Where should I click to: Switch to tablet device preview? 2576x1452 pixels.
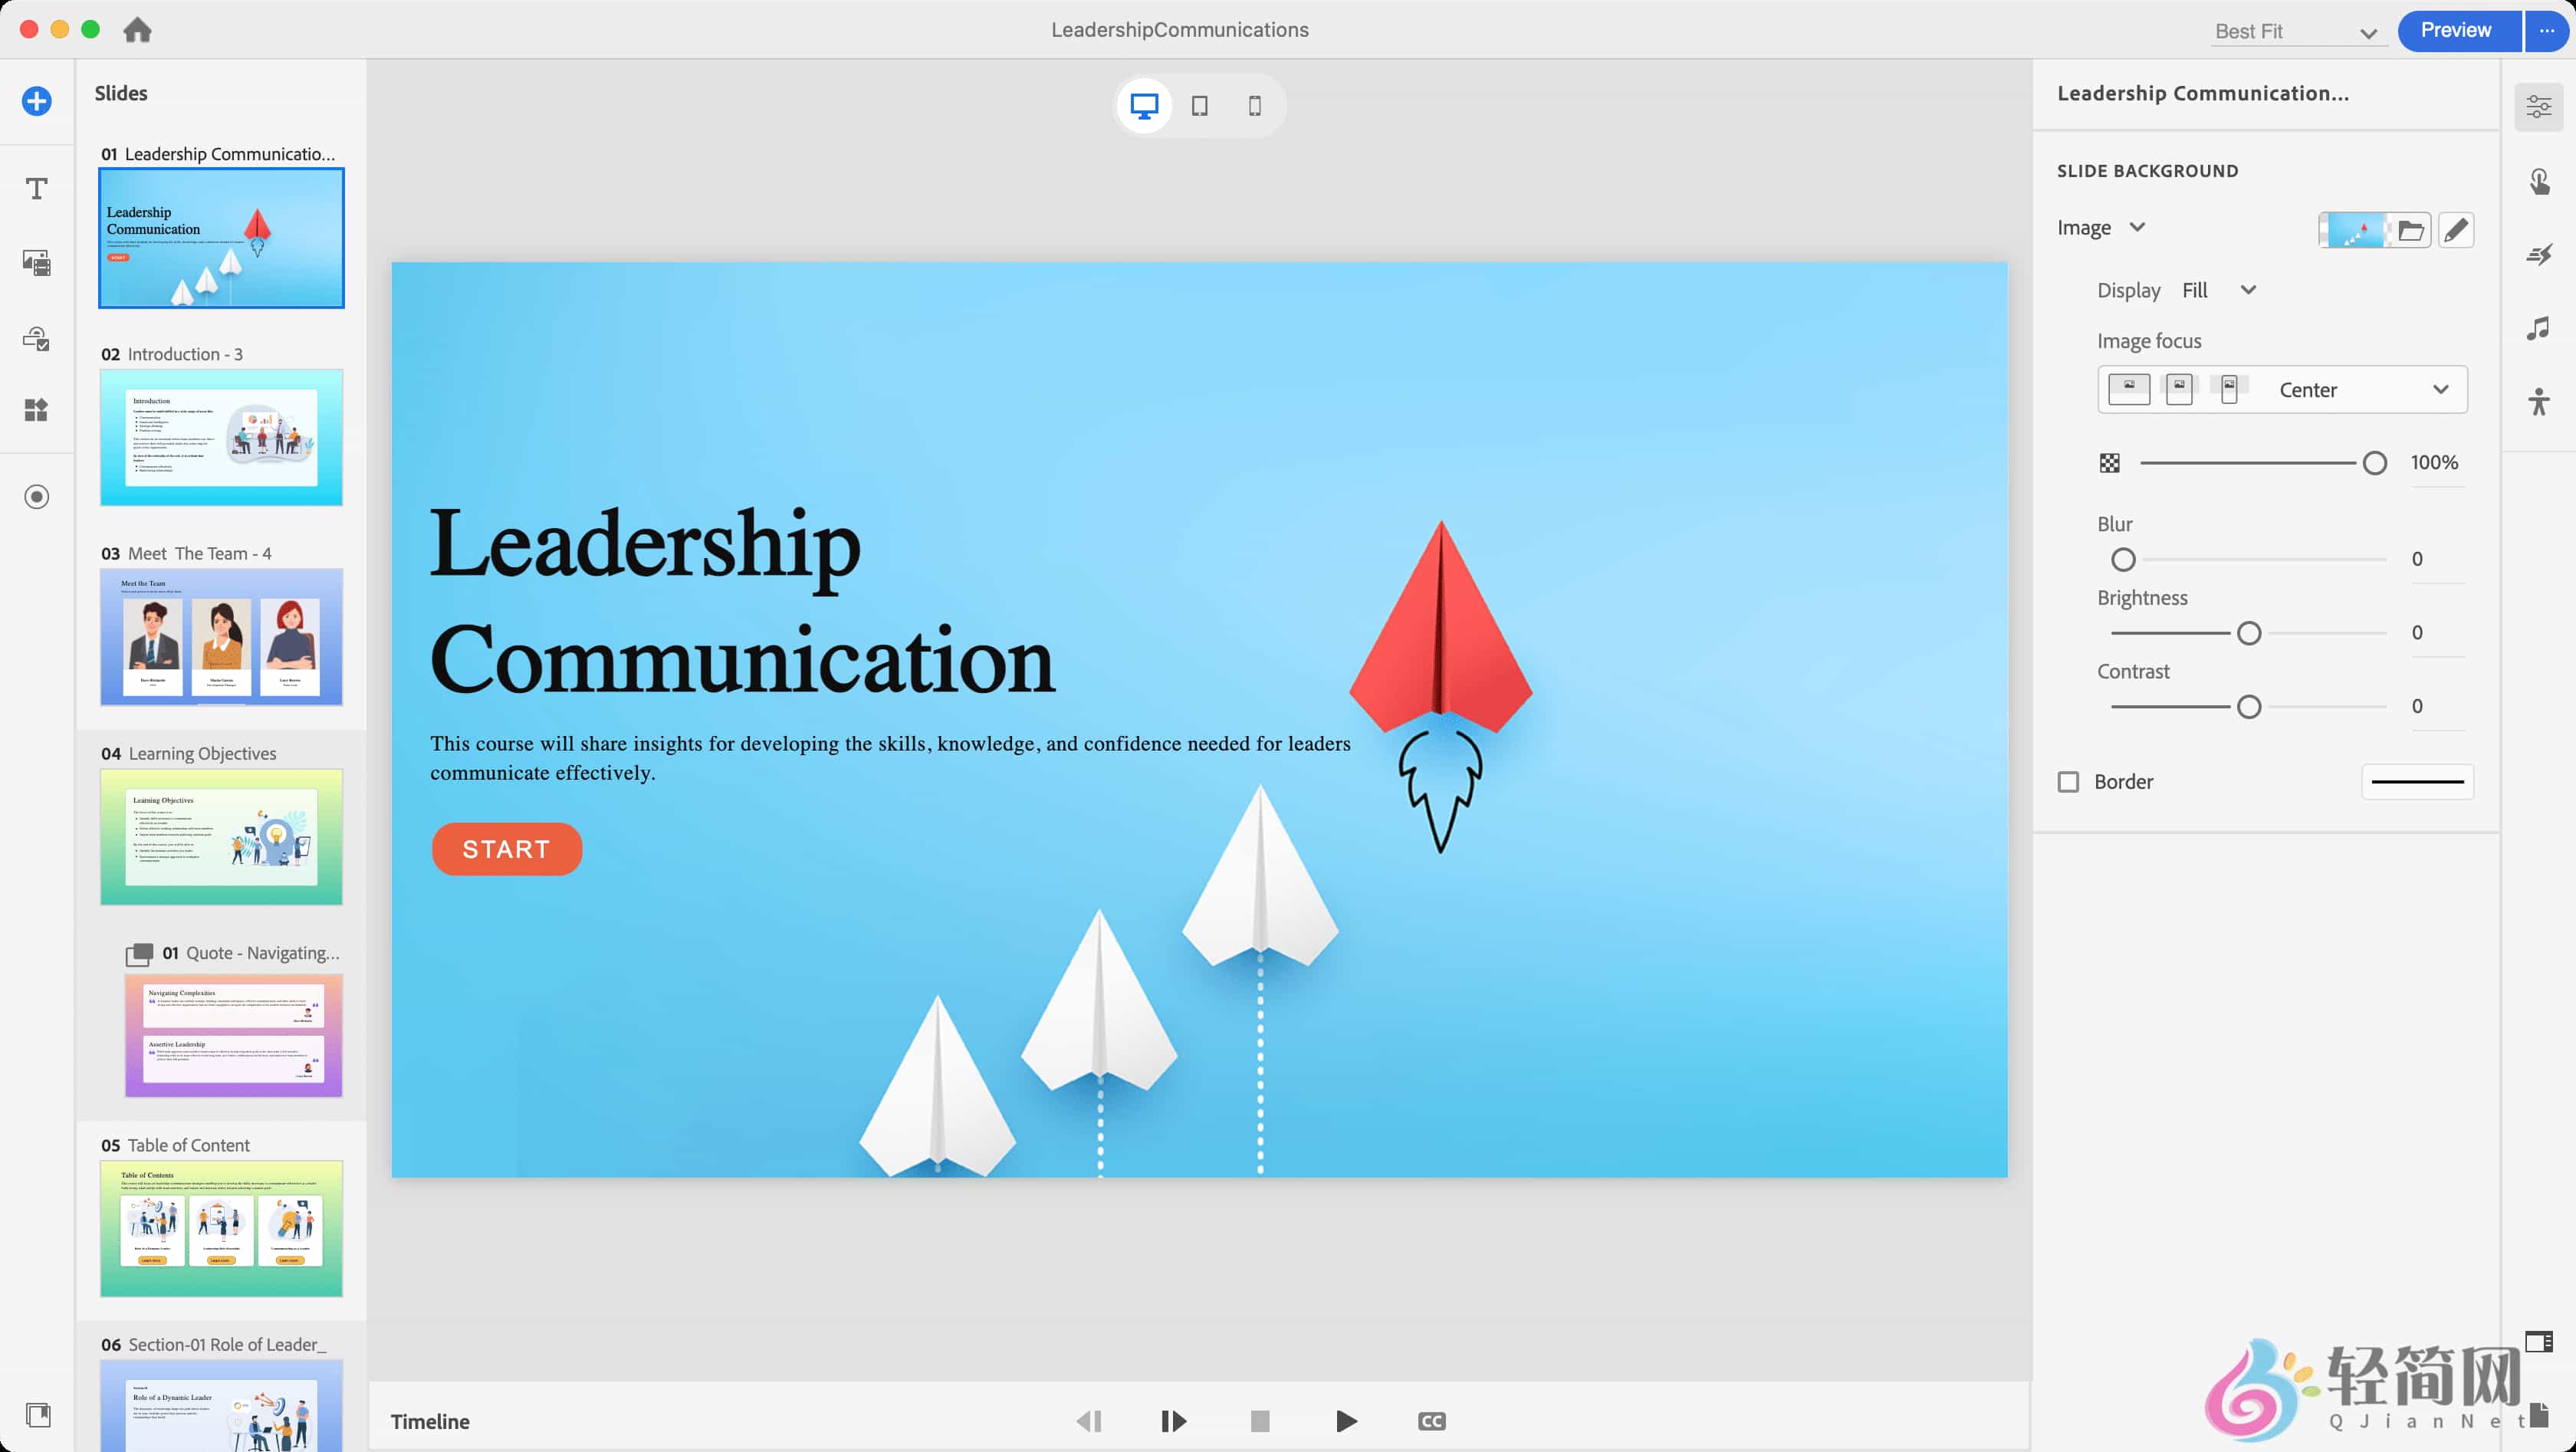tap(1199, 106)
